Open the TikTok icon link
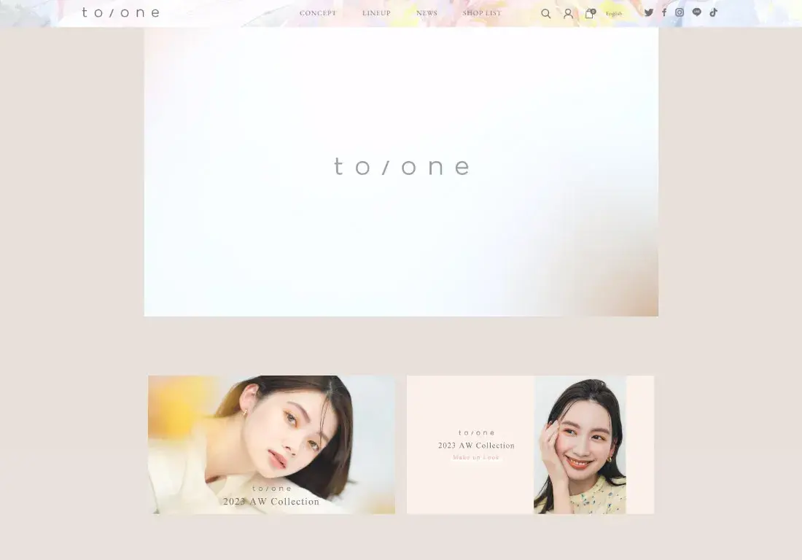This screenshot has height=560, width=802. pos(713,12)
